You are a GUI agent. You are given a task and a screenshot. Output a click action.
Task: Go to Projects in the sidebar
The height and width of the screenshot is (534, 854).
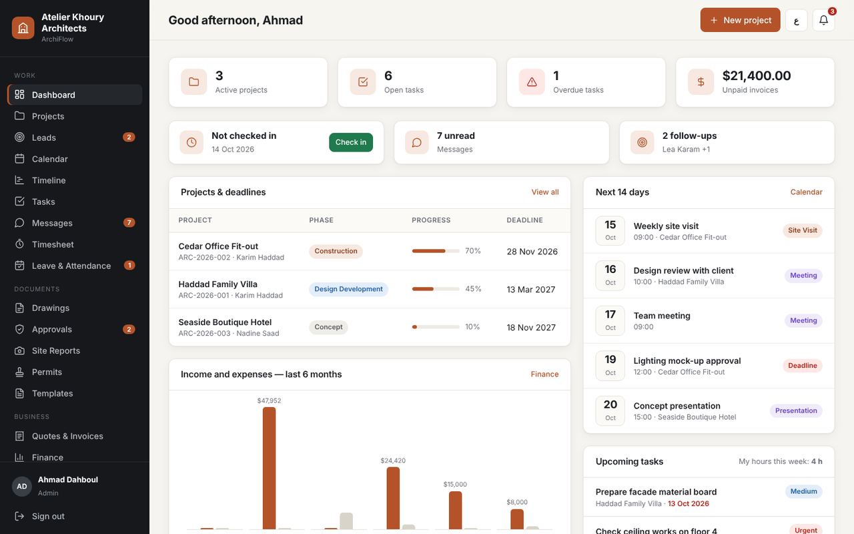point(75,116)
